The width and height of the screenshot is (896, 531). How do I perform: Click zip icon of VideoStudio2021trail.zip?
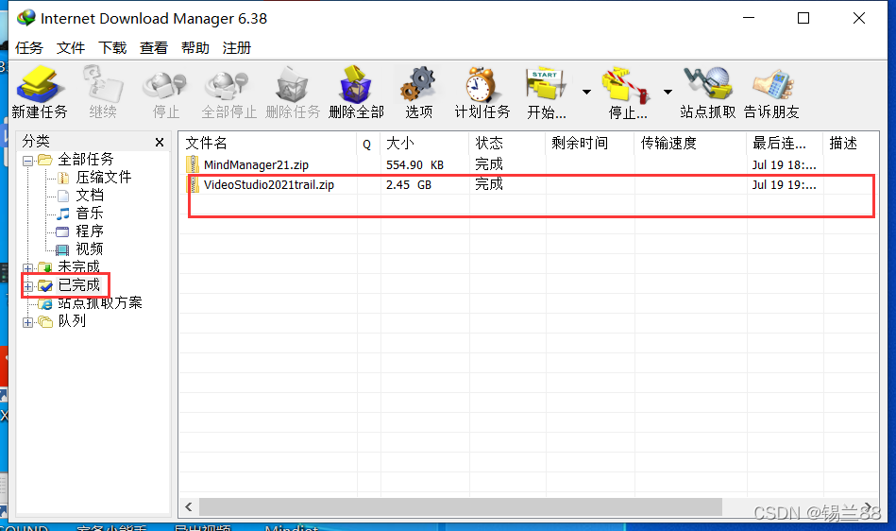[193, 184]
